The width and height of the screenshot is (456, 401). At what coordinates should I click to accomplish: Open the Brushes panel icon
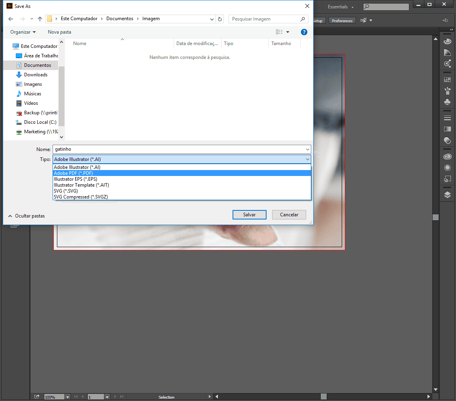pos(447,91)
